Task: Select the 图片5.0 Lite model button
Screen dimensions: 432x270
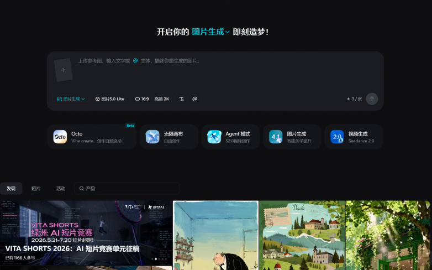Action: [110, 99]
